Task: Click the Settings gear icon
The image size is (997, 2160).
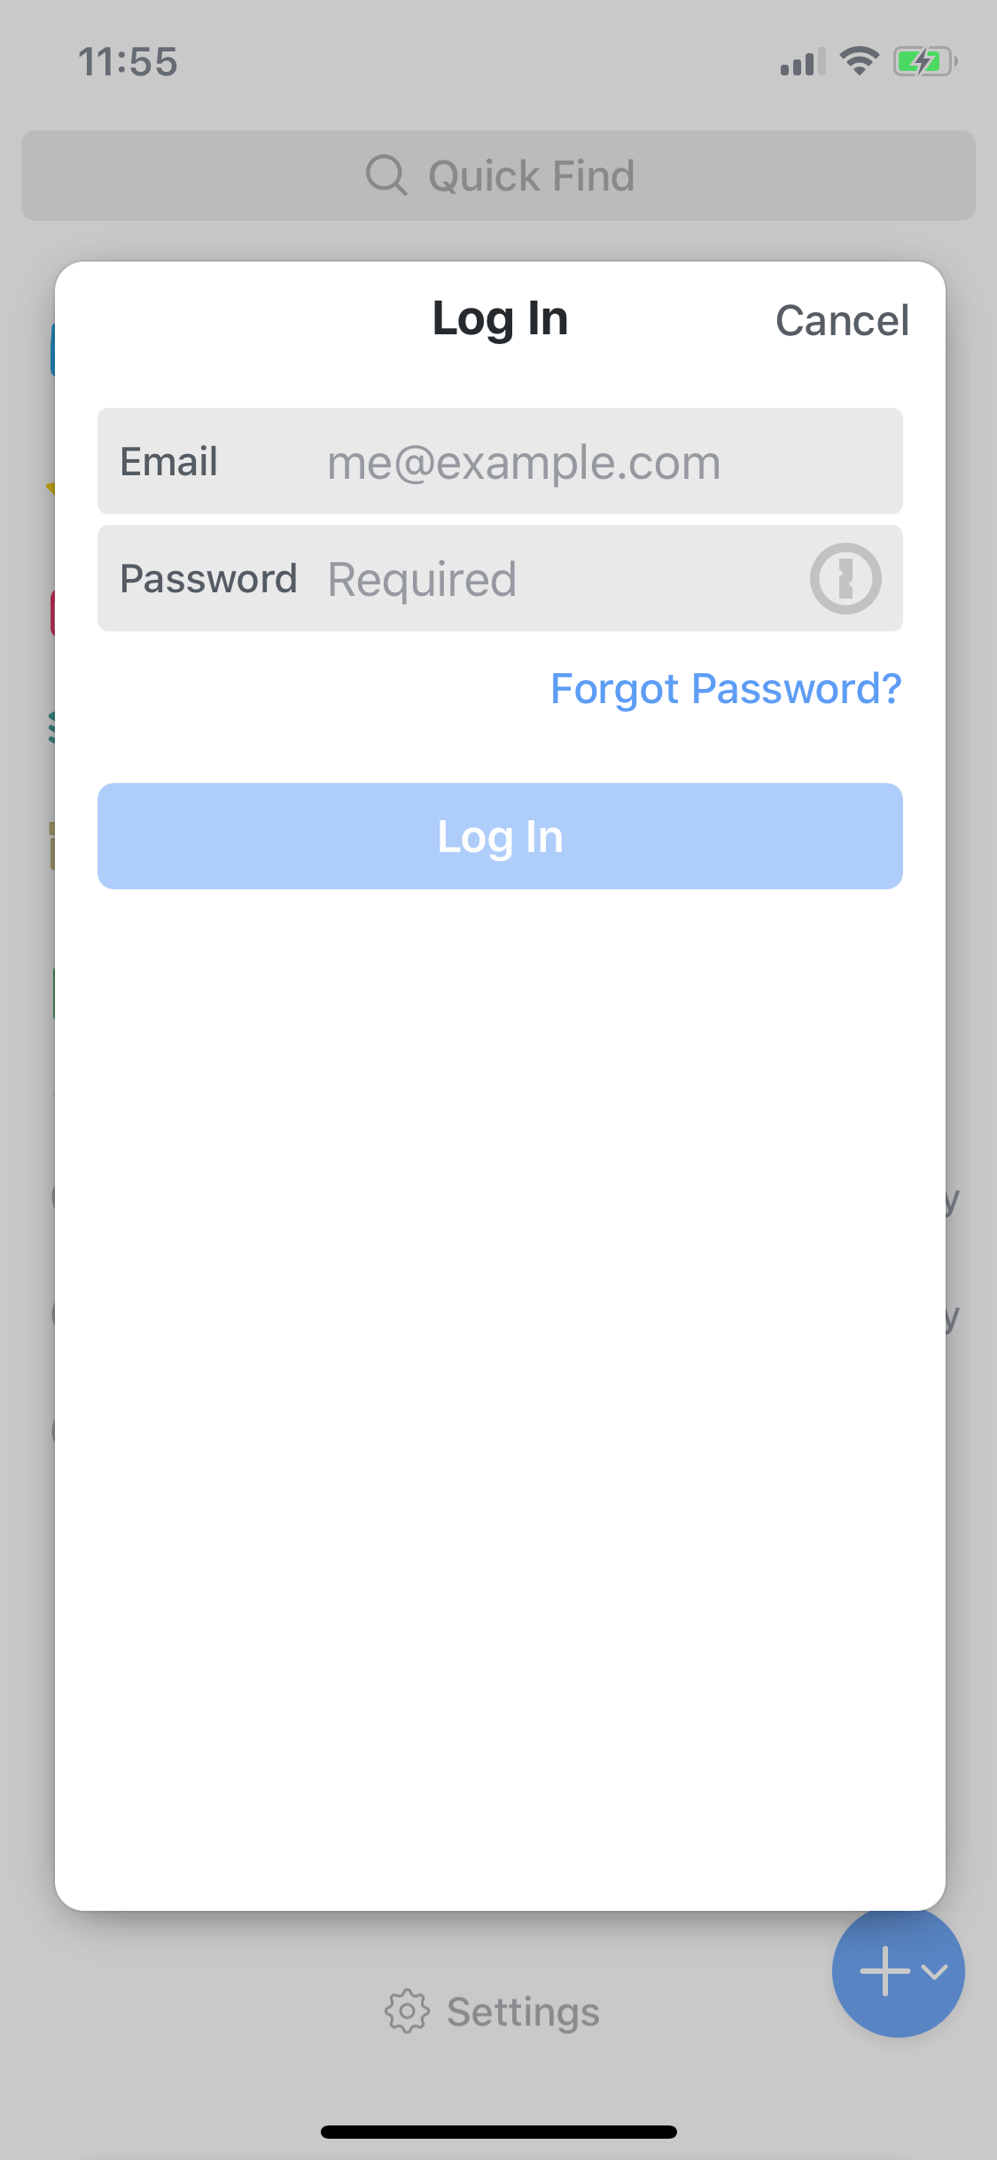Action: coord(407,2011)
